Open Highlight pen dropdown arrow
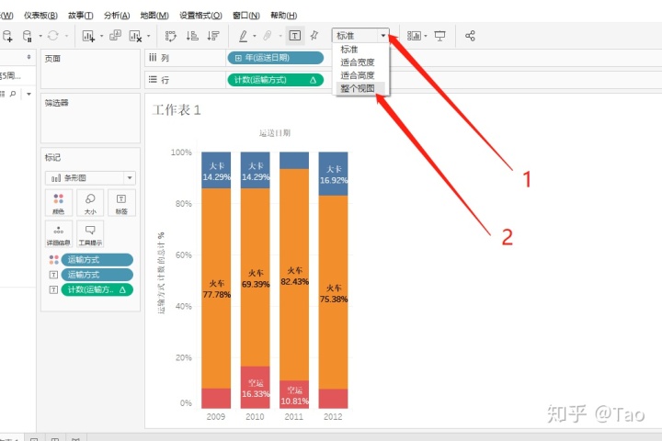The height and width of the screenshot is (441, 662). click(255, 37)
